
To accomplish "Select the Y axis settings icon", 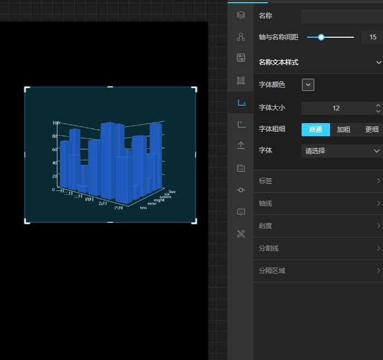I will pos(241,124).
